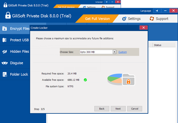
Task: Click the green checkmark next to available space
Action: (85, 80)
